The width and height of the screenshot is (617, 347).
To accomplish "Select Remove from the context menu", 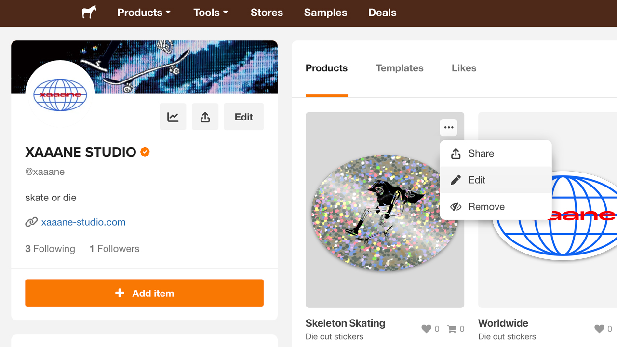I will click(486, 206).
